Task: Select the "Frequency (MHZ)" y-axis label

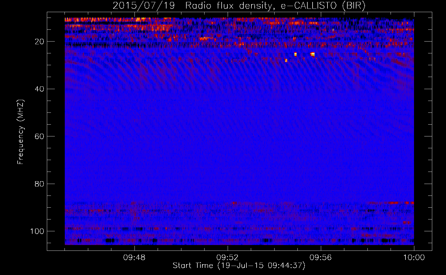Action: click(21, 132)
